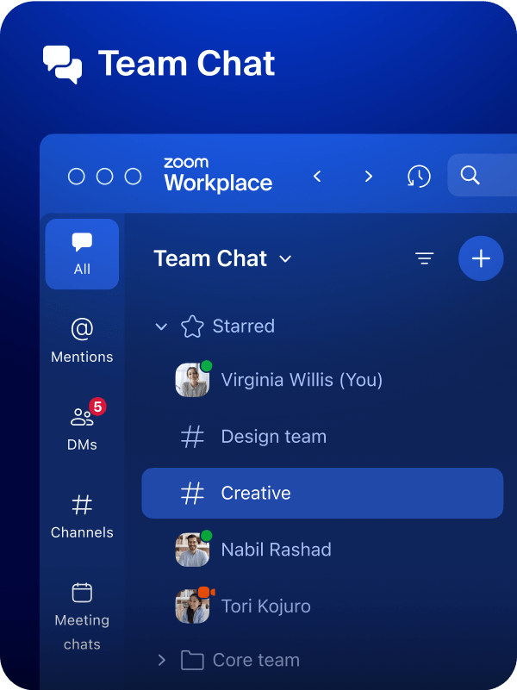Open chat with Nabil Rashad
517x690 pixels.
276,550
